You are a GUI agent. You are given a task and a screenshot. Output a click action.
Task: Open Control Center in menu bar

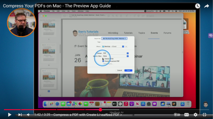[x=176, y=11]
